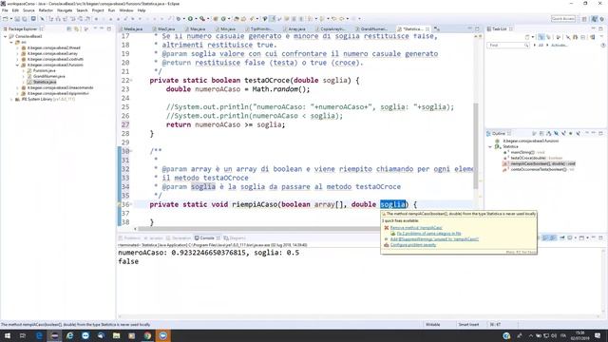Click the New Java Class toolbar icon
608x342 pixels.
click(x=223, y=19)
